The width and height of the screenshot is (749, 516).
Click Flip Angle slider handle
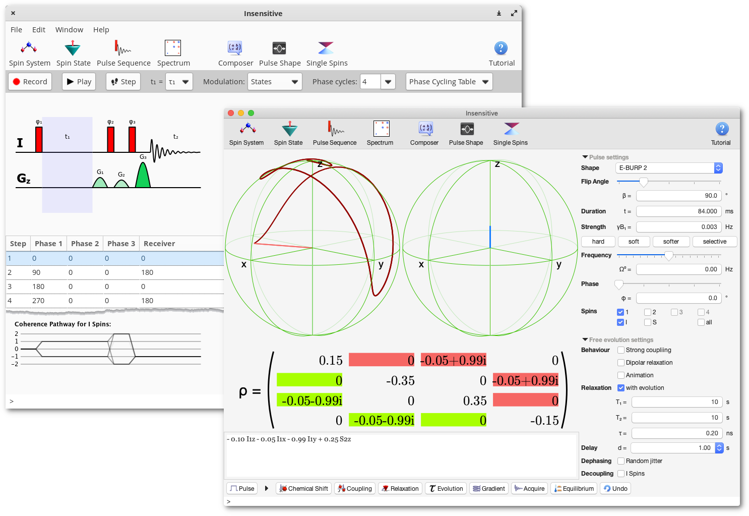[643, 182]
